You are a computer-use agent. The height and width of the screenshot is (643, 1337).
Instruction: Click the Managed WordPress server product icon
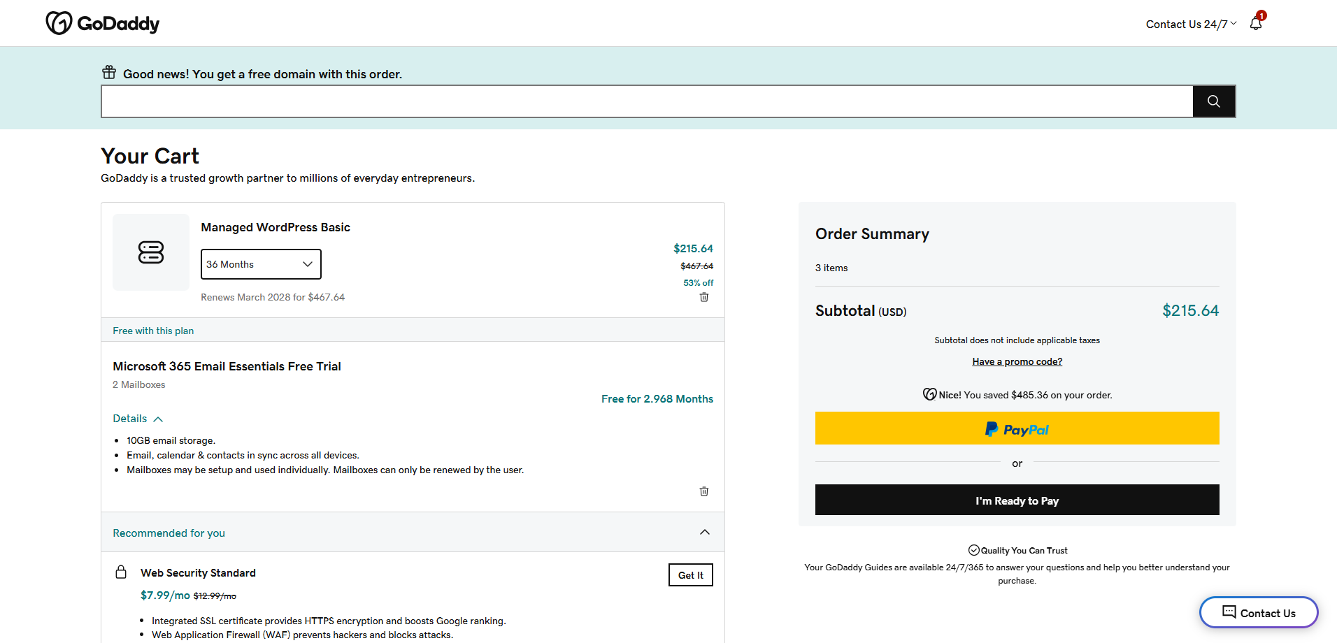coord(151,252)
